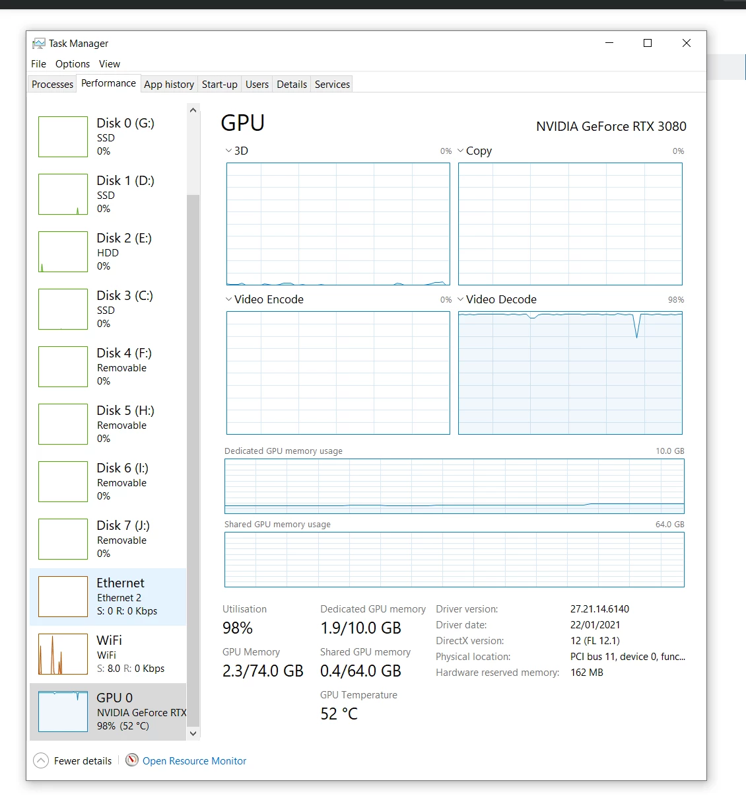The image size is (746, 810).
Task: Select Disk 4 (F:) removable entry
Action: pyautogui.click(x=108, y=367)
